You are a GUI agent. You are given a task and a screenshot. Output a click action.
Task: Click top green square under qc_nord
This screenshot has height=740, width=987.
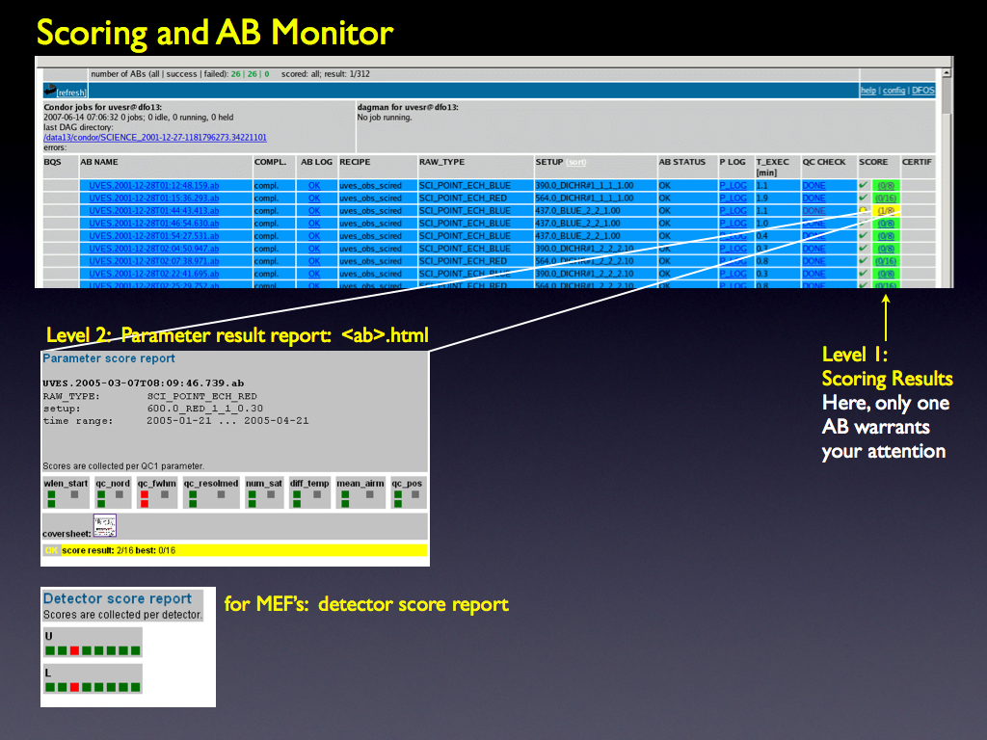coord(101,495)
